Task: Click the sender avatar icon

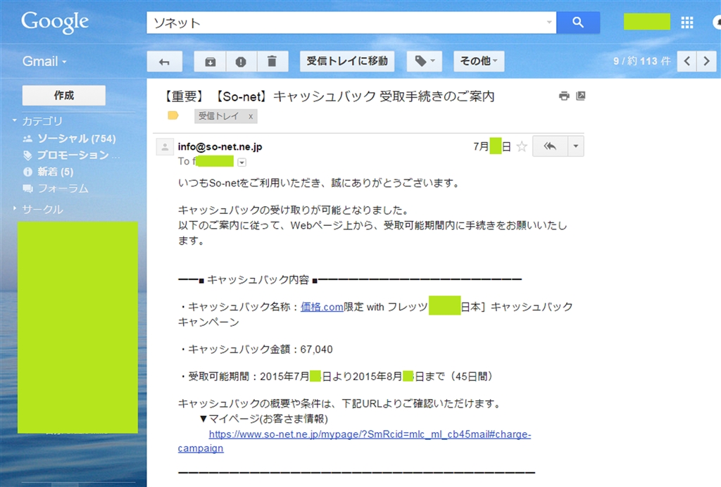Action: pos(165,147)
